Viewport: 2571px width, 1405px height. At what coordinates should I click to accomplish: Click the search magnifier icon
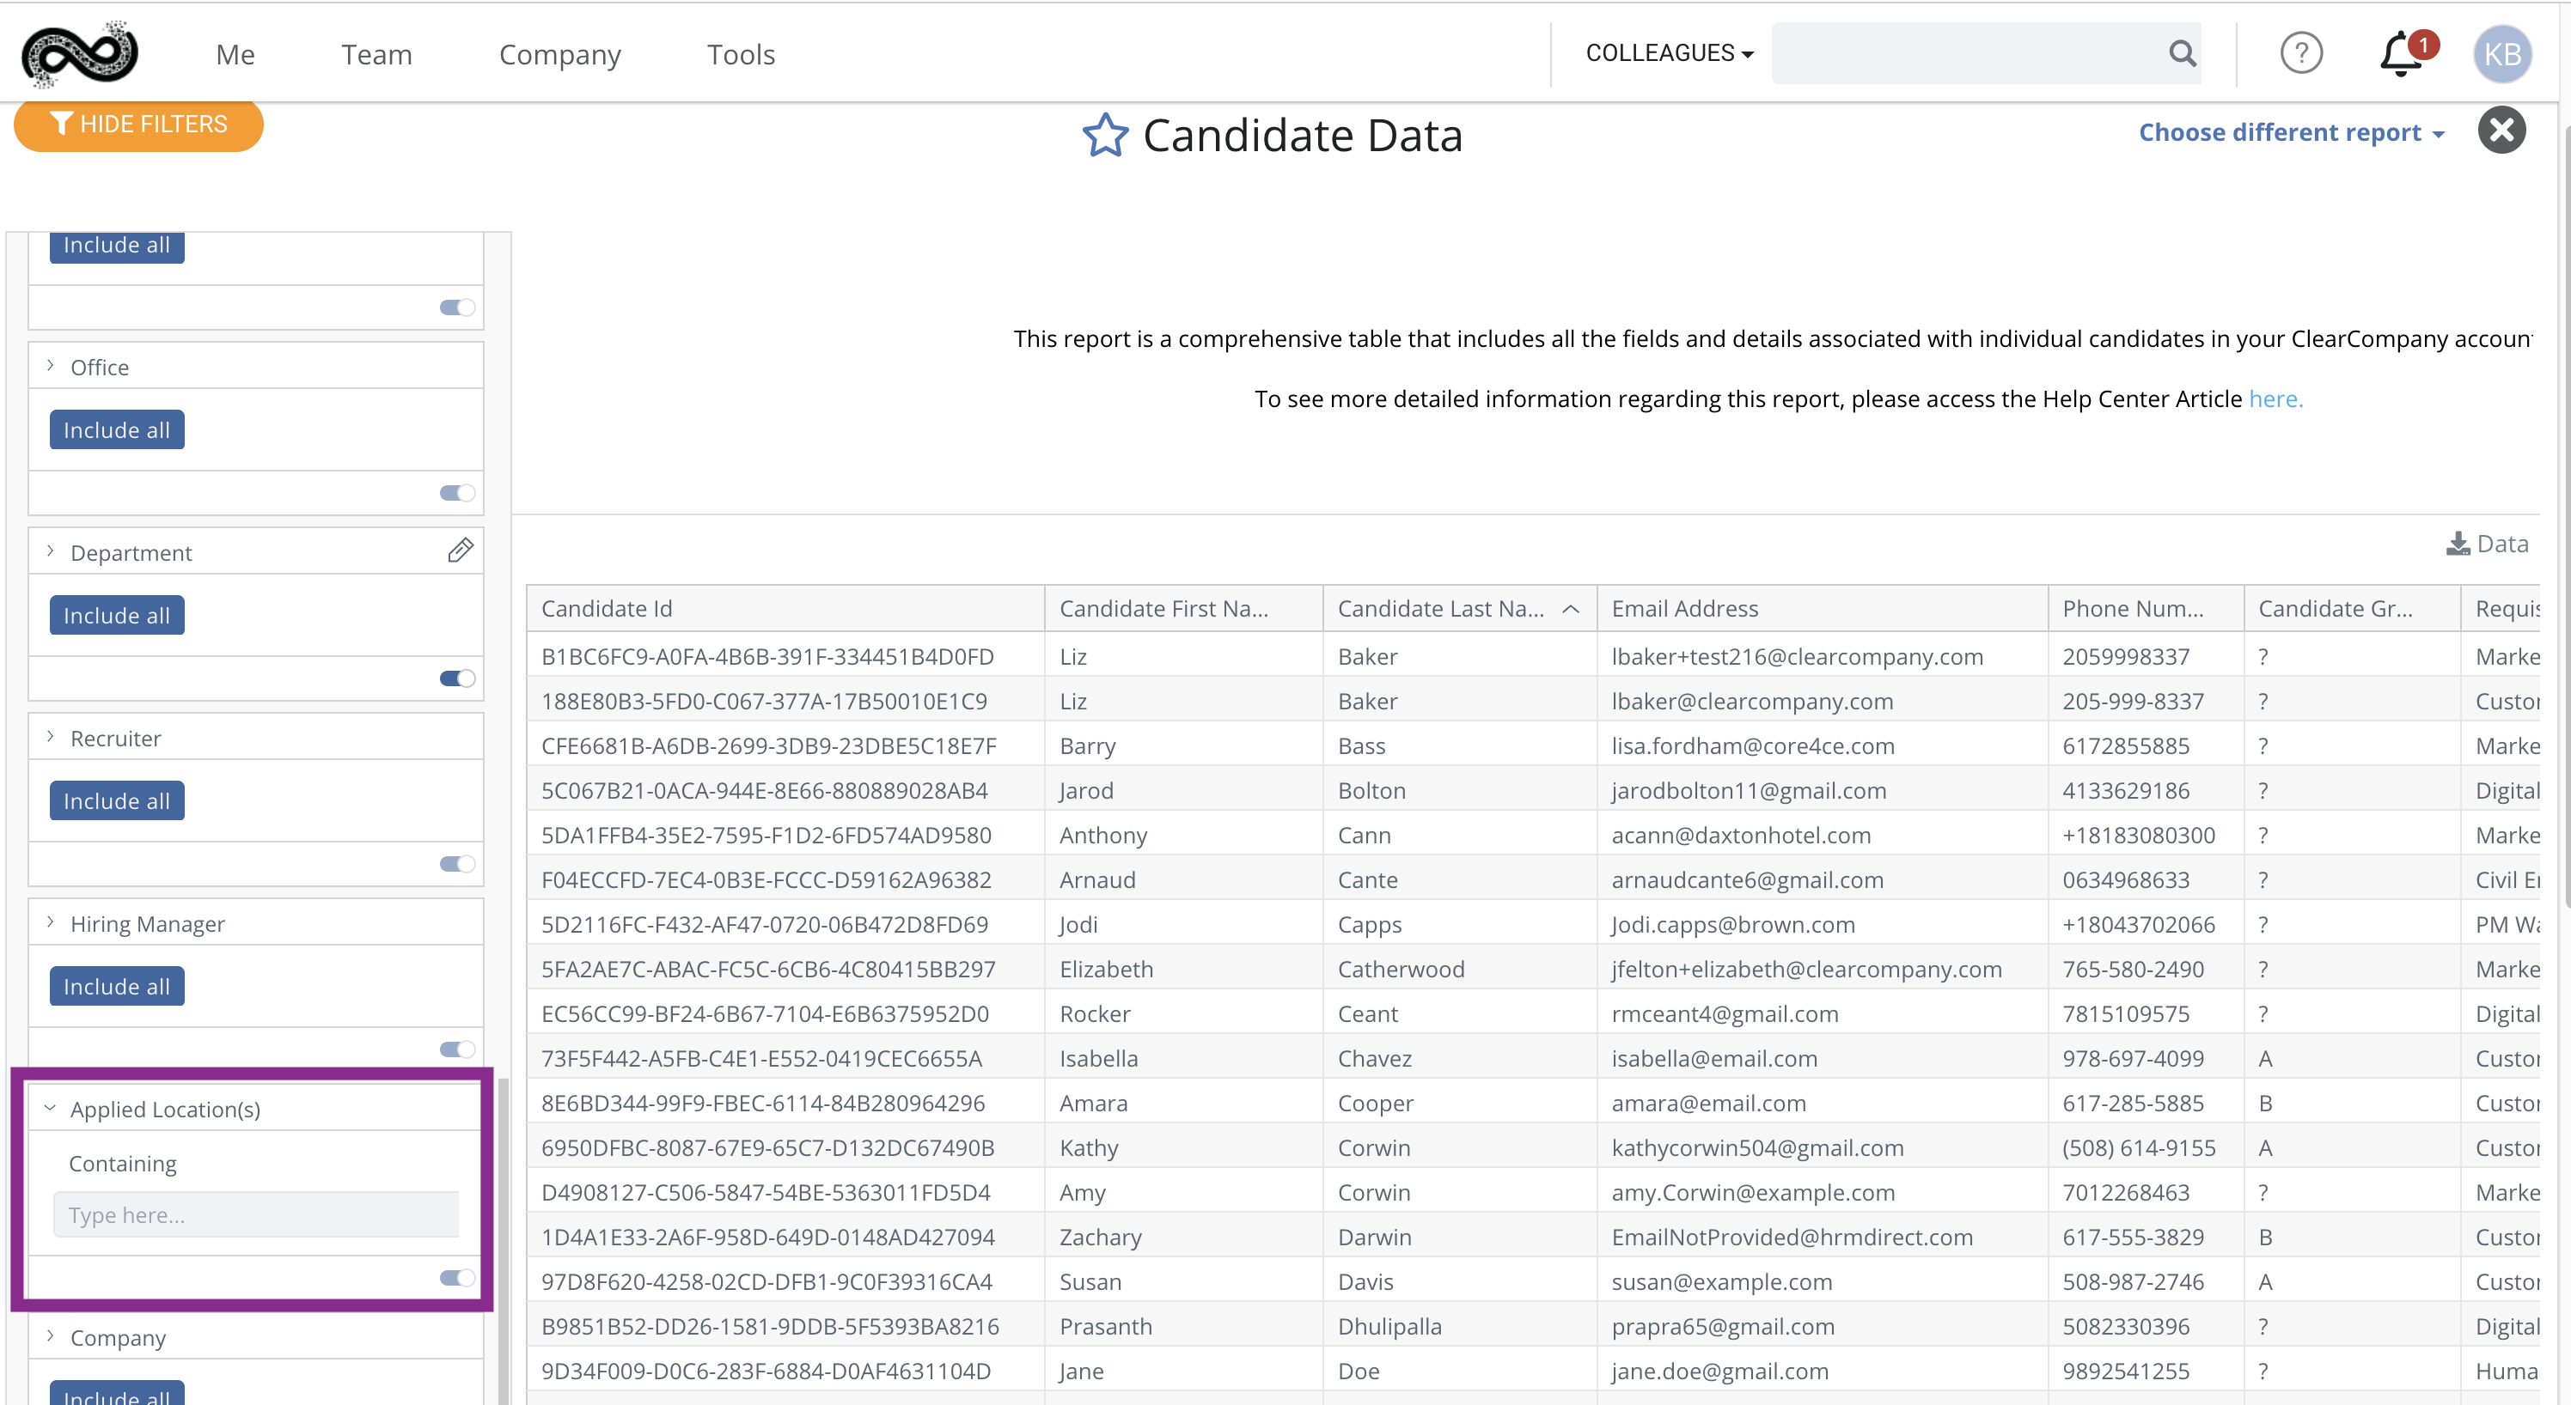[2182, 53]
